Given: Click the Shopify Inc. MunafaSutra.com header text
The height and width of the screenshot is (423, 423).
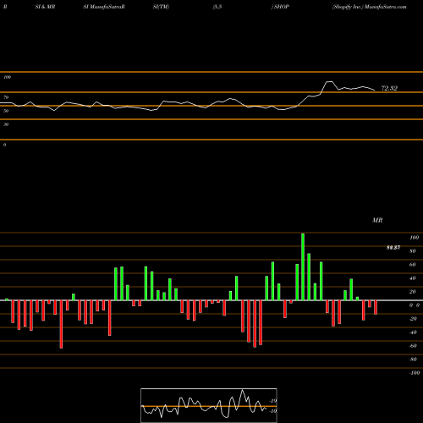Looking at the screenshot, I should pyautogui.click(x=370, y=7).
